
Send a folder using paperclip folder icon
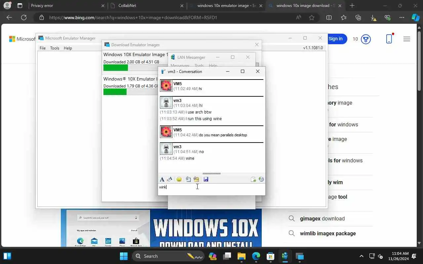[196, 179]
